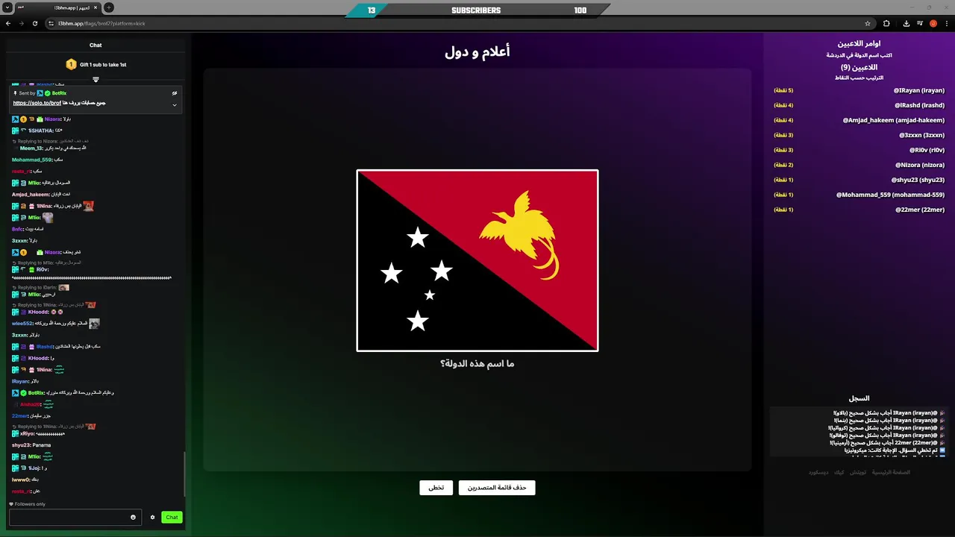Bookmark this page with star icon
The width and height of the screenshot is (955, 537).
pyautogui.click(x=868, y=23)
